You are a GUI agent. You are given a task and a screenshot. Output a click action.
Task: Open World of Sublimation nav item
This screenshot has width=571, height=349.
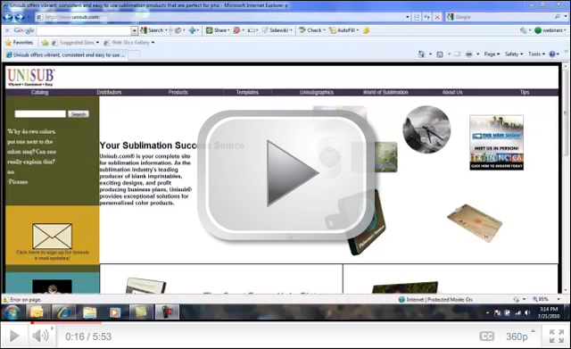click(385, 93)
